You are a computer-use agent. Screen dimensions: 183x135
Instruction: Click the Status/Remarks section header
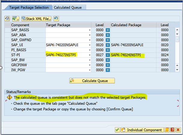92,92
